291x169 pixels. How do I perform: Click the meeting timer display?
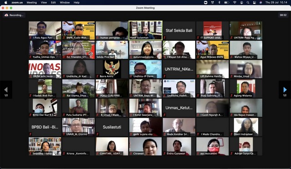[283, 15]
